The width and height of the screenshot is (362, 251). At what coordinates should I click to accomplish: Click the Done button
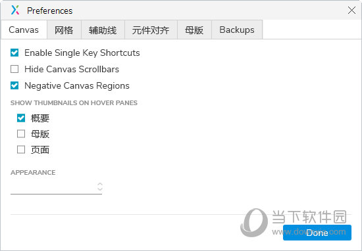pos(317,233)
